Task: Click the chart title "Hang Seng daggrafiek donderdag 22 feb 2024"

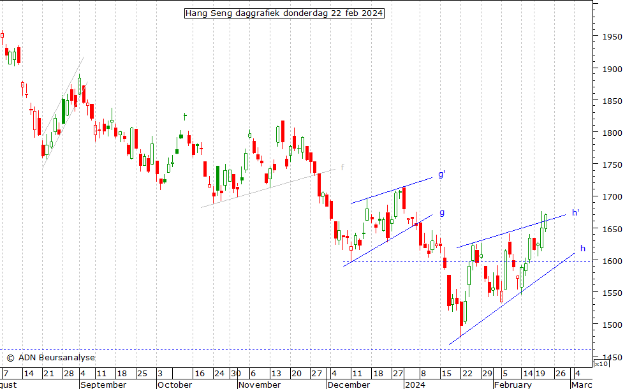Action: coord(284,13)
